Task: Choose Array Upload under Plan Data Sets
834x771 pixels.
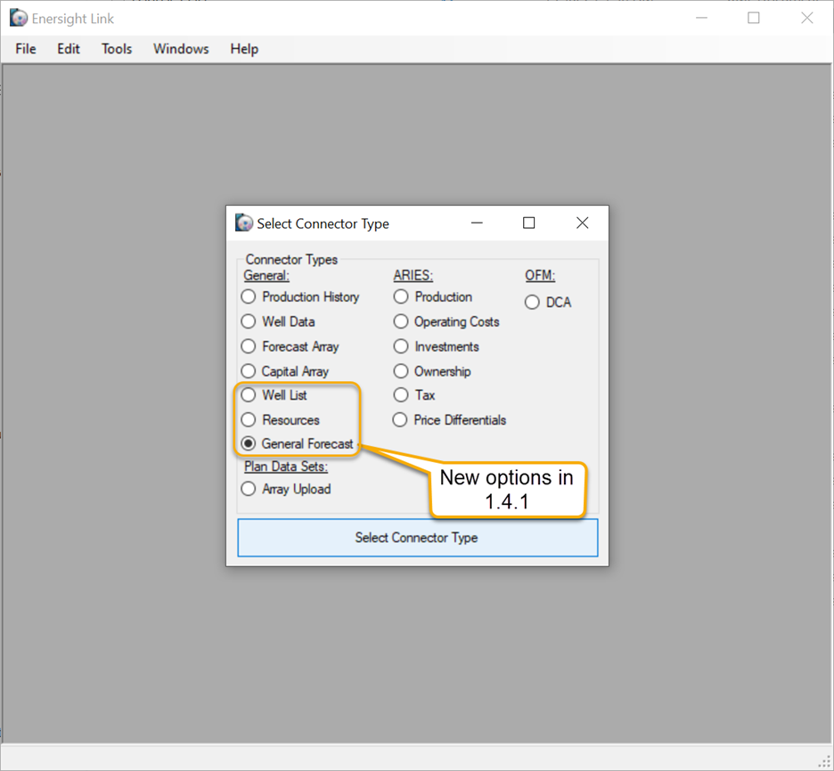Action: (x=248, y=489)
